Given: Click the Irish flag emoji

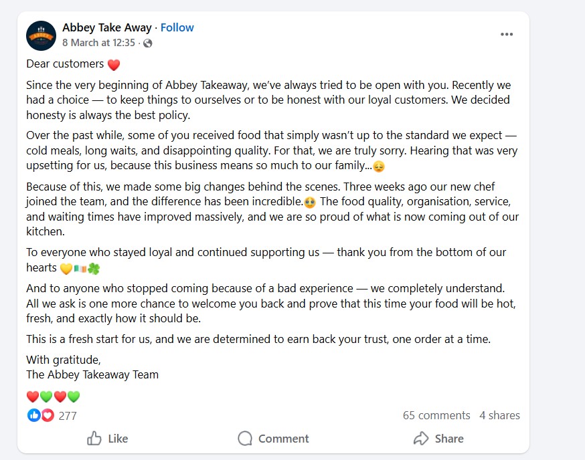Looking at the screenshot, I should tap(80, 269).
